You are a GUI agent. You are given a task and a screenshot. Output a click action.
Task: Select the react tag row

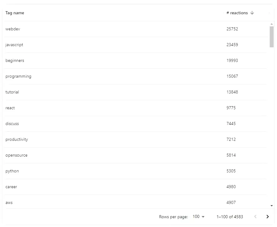pyautogui.click(x=10, y=108)
